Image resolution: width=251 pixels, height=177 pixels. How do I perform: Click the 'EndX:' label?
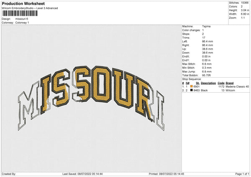[186, 56]
